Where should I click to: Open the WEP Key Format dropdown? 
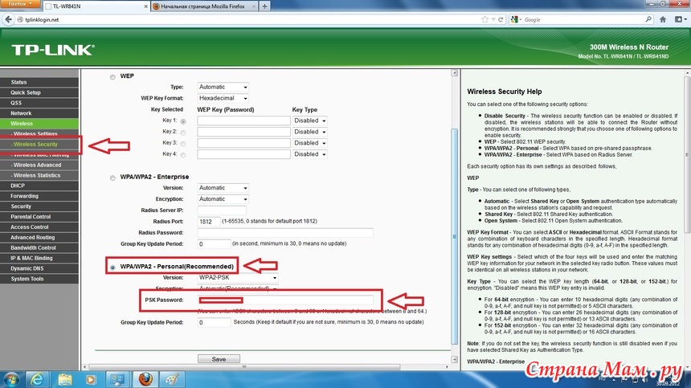tap(223, 98)
